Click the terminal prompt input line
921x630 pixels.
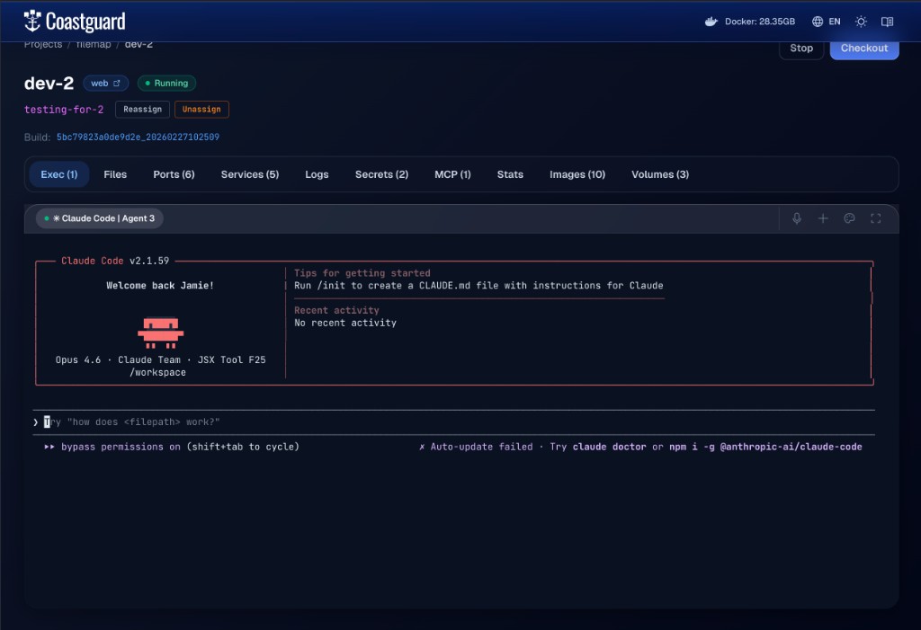click(453, 422)
